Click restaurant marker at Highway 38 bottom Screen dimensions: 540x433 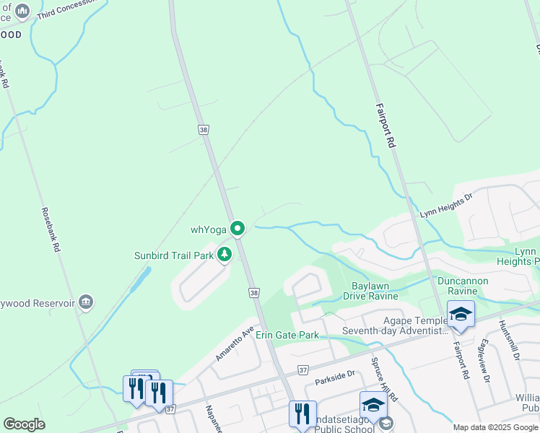click(302, 415)
